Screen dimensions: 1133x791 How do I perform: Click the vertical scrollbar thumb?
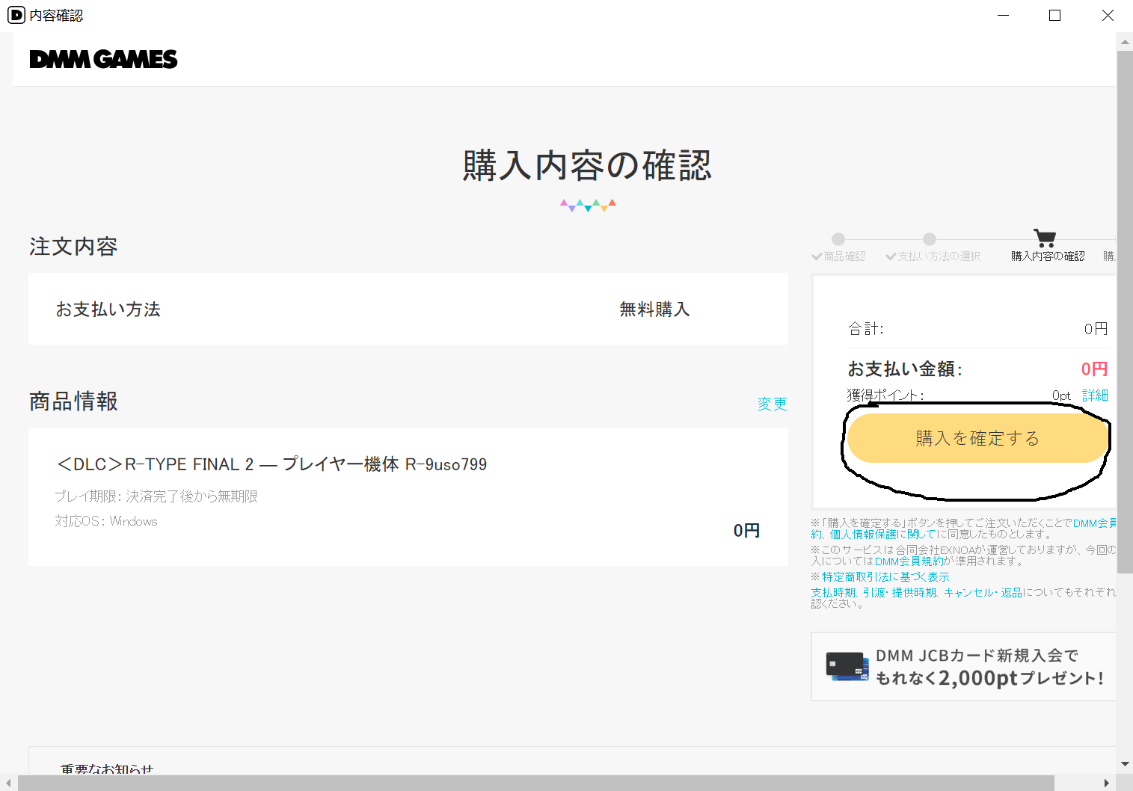click(1125, 313)
